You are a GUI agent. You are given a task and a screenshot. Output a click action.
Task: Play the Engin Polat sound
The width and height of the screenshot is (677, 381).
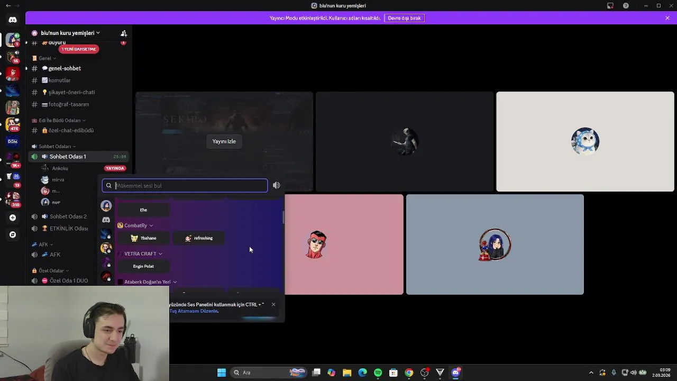[143, 267]
